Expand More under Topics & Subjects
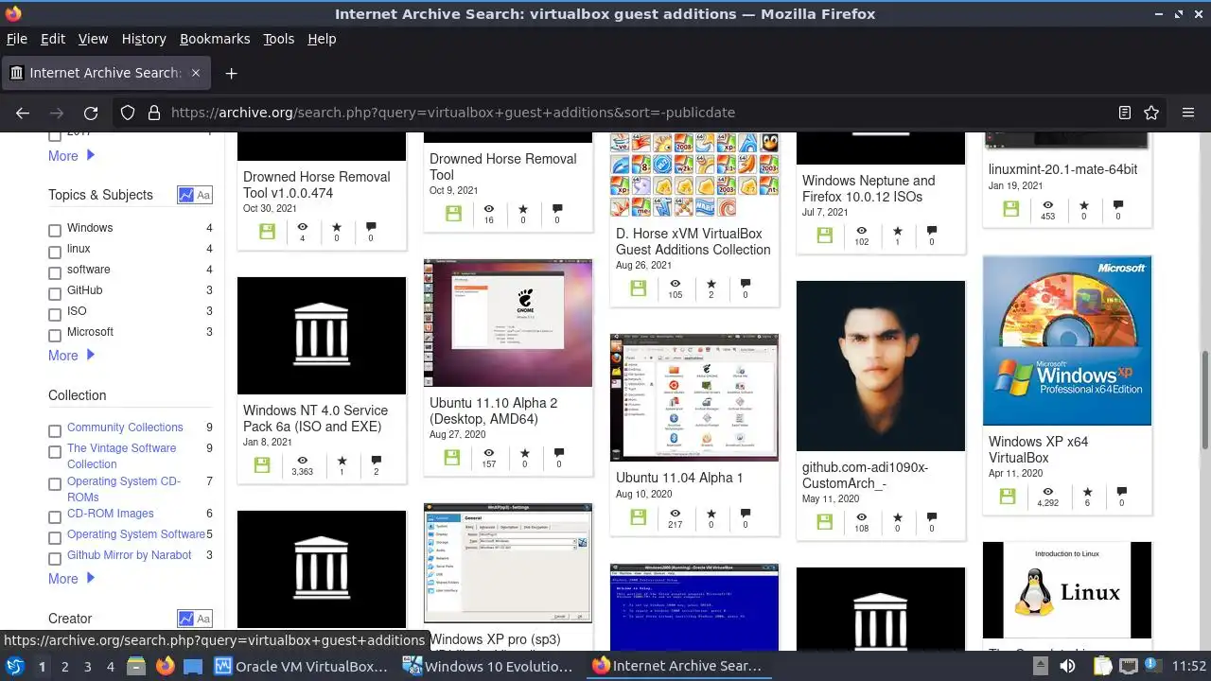Screen dimensions: 1211x681 (x=72, y=356)
